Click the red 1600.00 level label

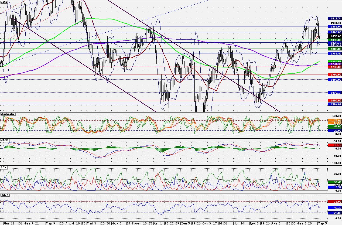tap(334, 100)
